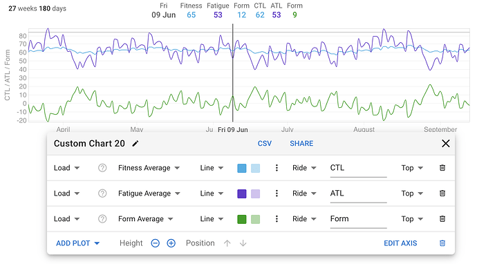477x264 pixels.
Task: Change Load type in Fitness Average row
Action: (66, 168)
